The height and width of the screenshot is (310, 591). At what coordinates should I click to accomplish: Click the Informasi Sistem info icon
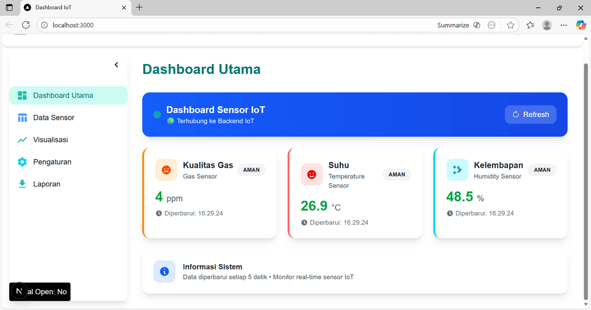click(x=164, y=272)
